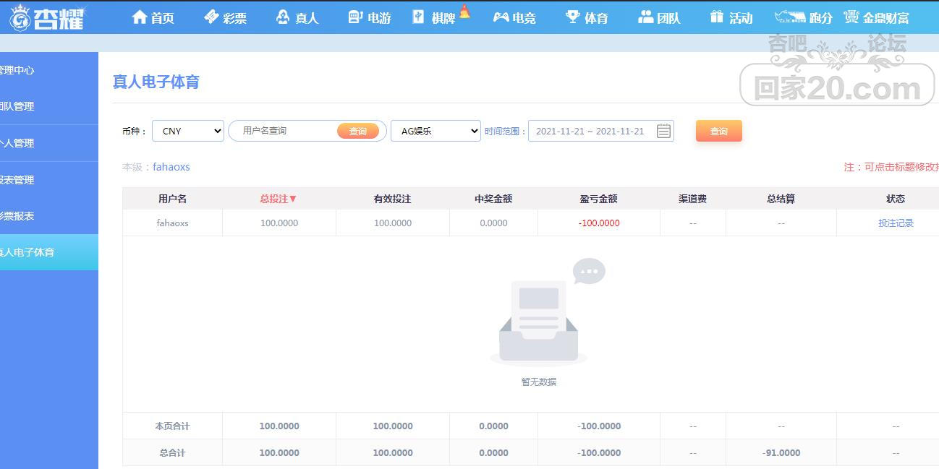
Task: Select 真人电子体育 in the sidebar
Action: pyautogui.click(x=49, y=252)
